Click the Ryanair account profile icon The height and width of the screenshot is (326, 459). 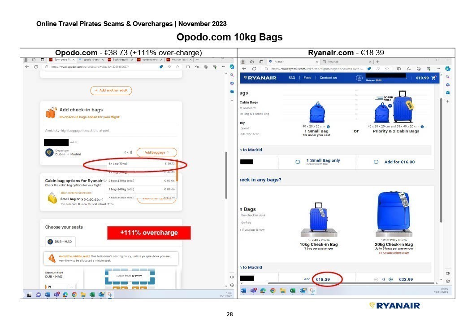pos(359,78)
